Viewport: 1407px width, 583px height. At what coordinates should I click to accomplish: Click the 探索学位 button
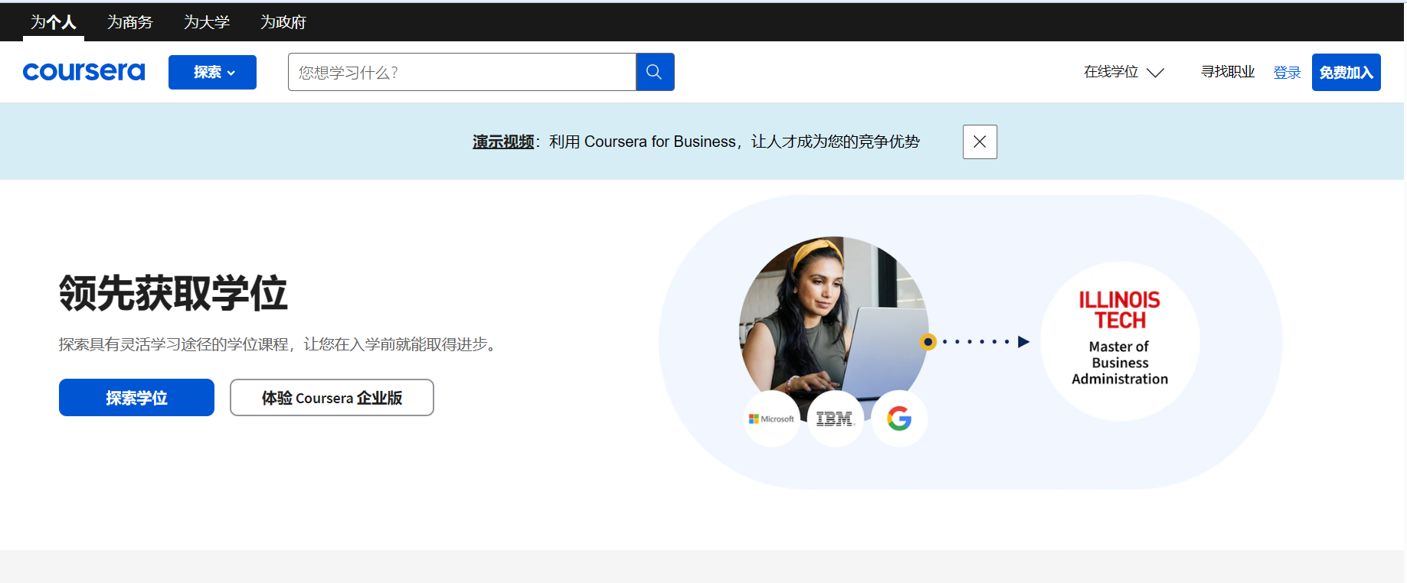tap(136, 398)
